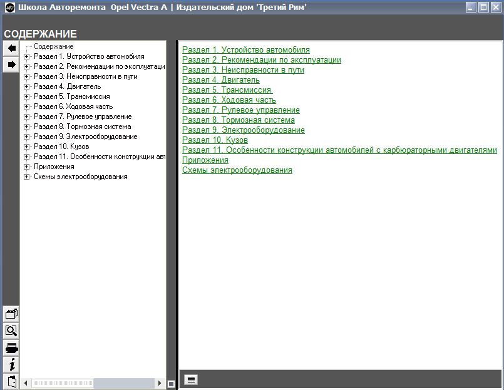Screen dimensions: 504x390
Task: Print the page using printer icon
Action: 11,348
